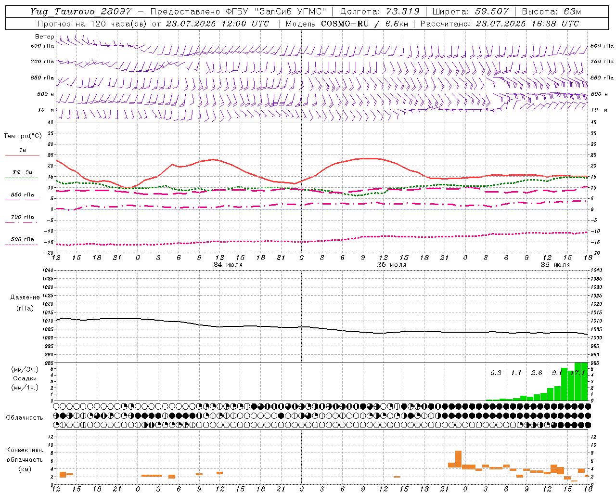Click the 500 гПа temperature legend label
This screenshot has height=493, width=616.
click(x=23, y=239)
